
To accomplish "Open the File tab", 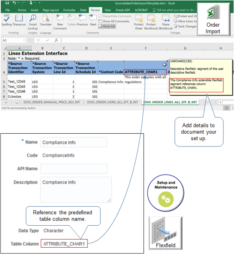I will [8, 10].
